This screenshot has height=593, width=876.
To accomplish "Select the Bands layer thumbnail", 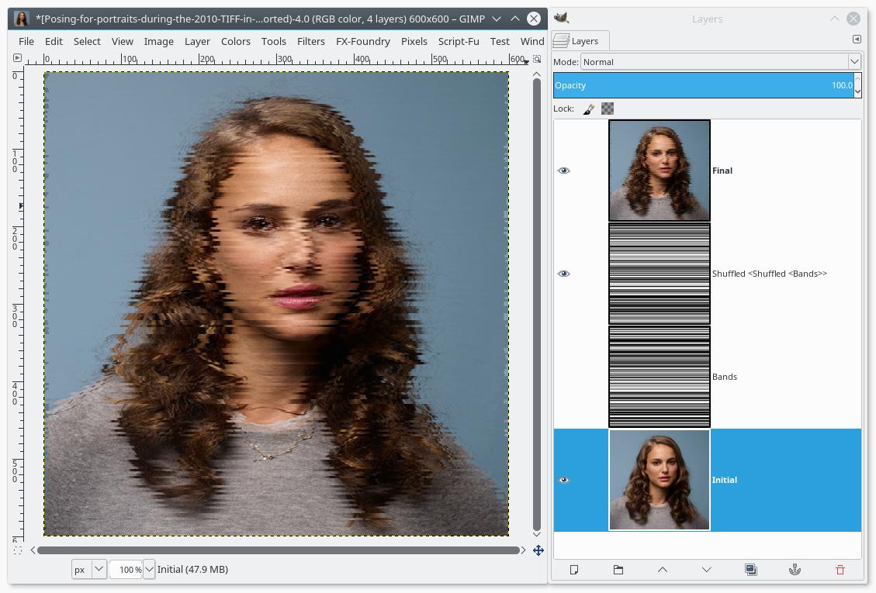I will [x=659, y=377].
